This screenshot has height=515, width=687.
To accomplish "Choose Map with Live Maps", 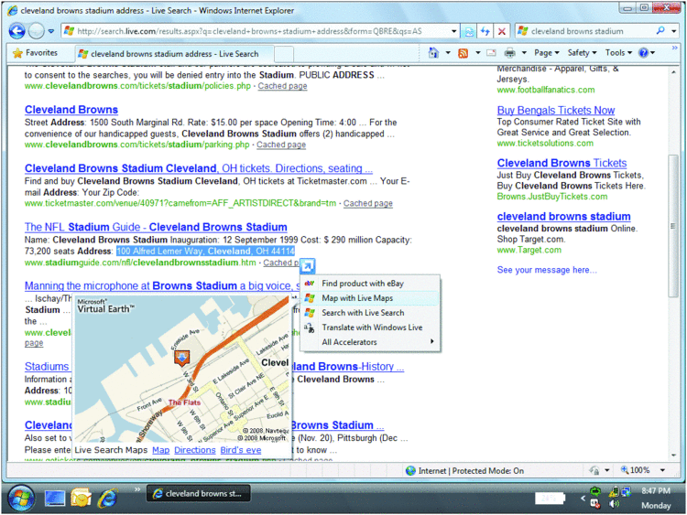I will pyautogui.click(x=370, y=298).
